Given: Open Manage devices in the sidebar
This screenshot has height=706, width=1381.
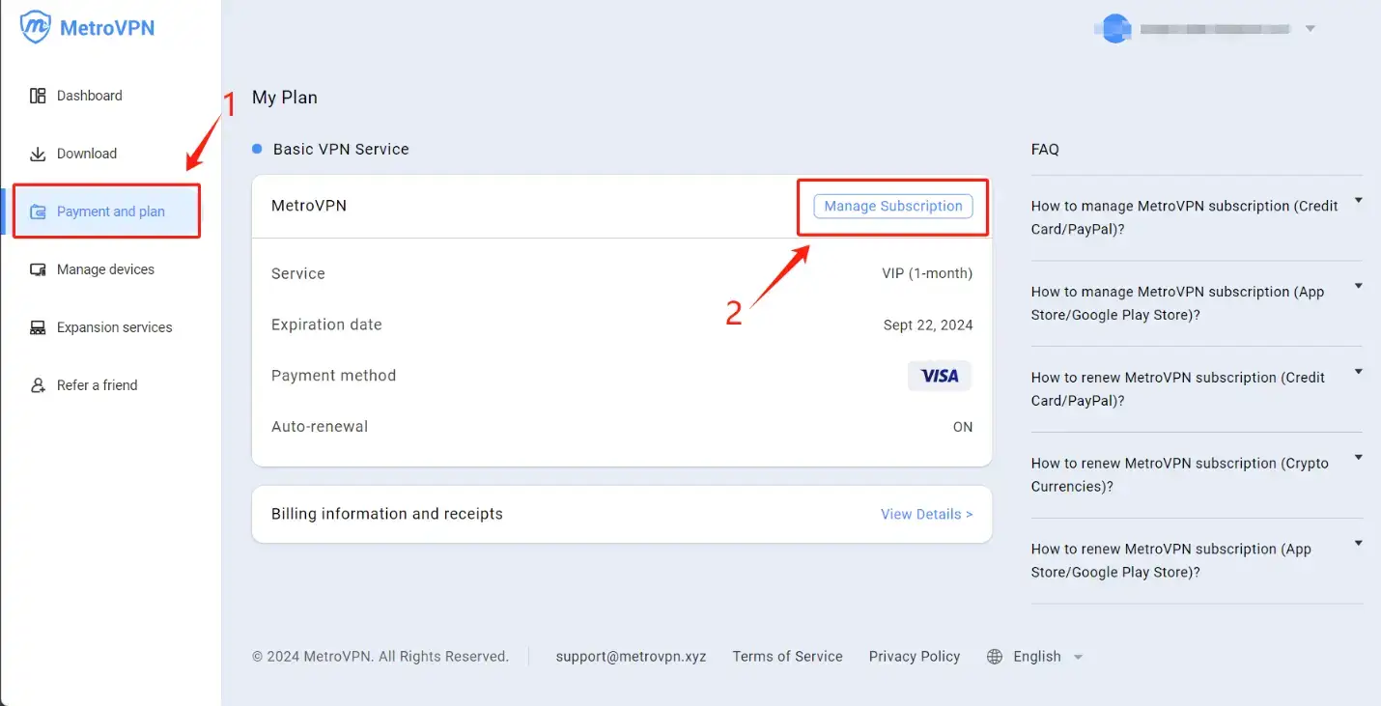Looking at the screenshot, I should [x=105, y=269].
